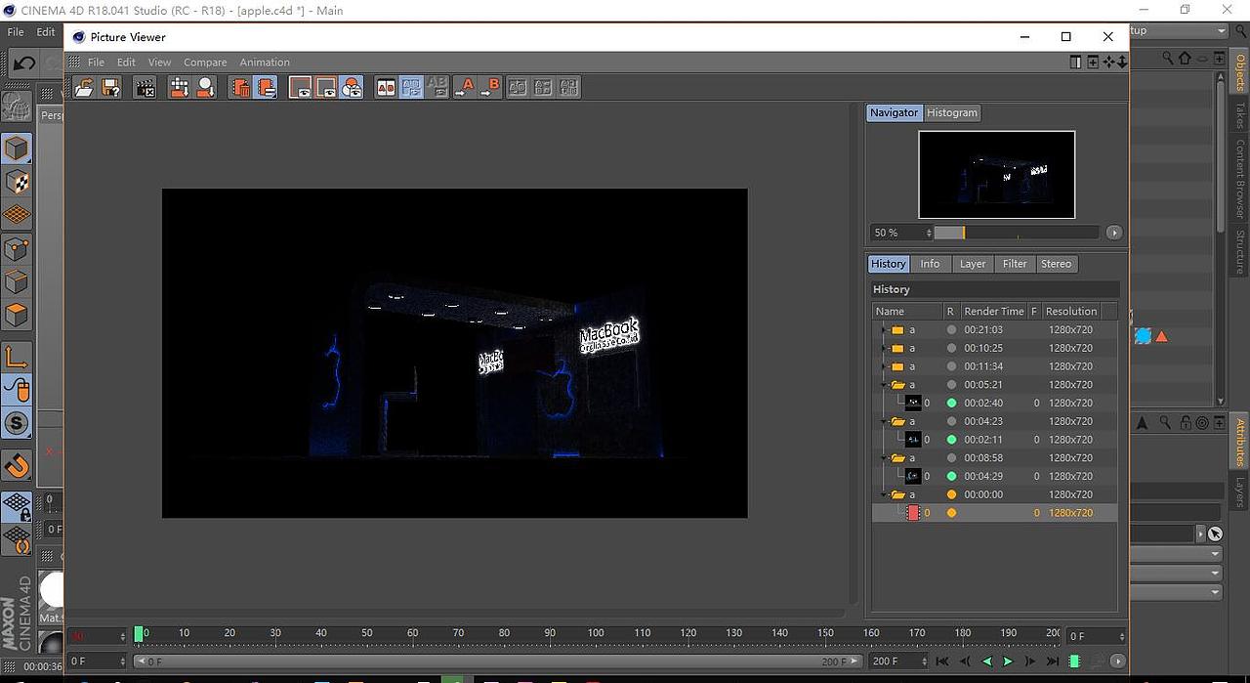Select the render entry with time 00:02:11
Viewport: 1250px width, 683px height.
pos(994,440)
